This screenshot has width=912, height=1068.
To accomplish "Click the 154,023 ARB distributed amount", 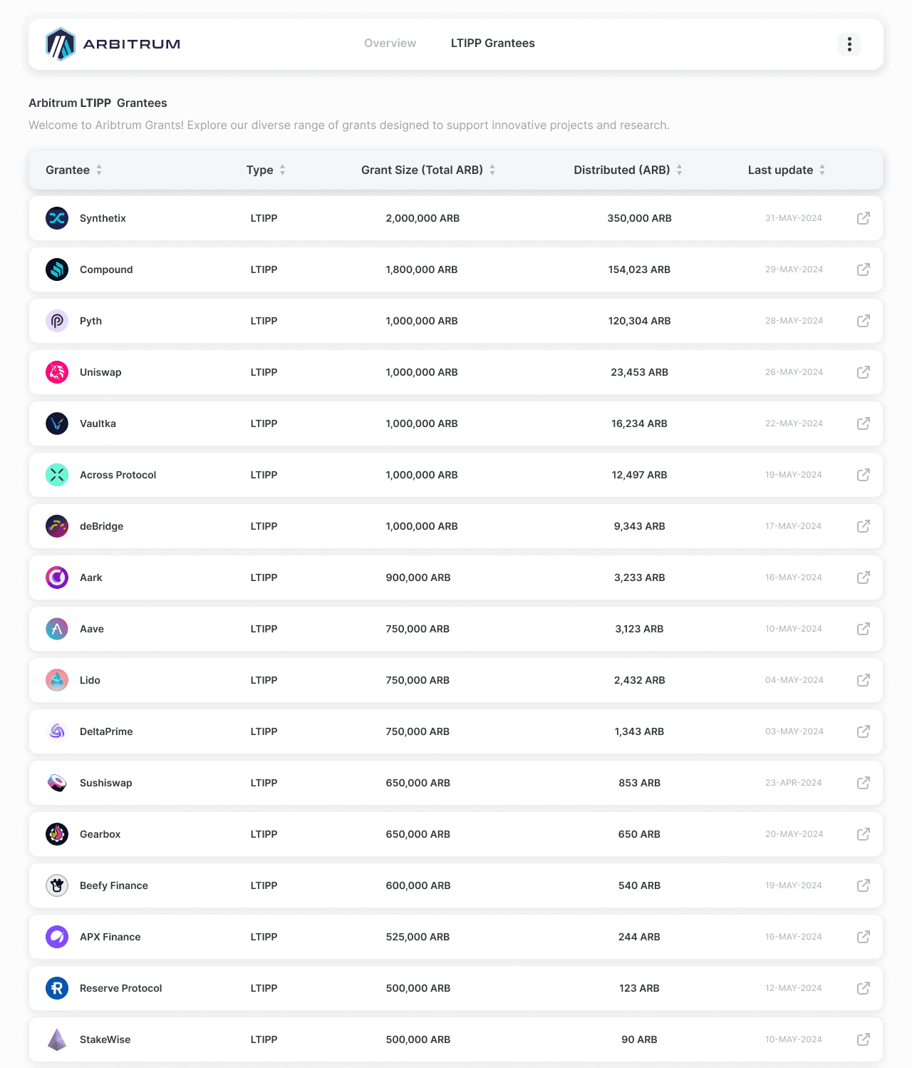I will [x=640, y=269].
